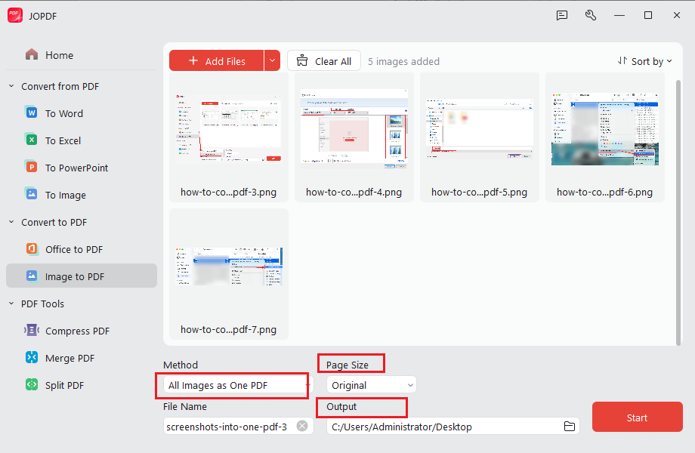Click the Split PDF icon
695x453 pixels.
click(x=32, y=385)
